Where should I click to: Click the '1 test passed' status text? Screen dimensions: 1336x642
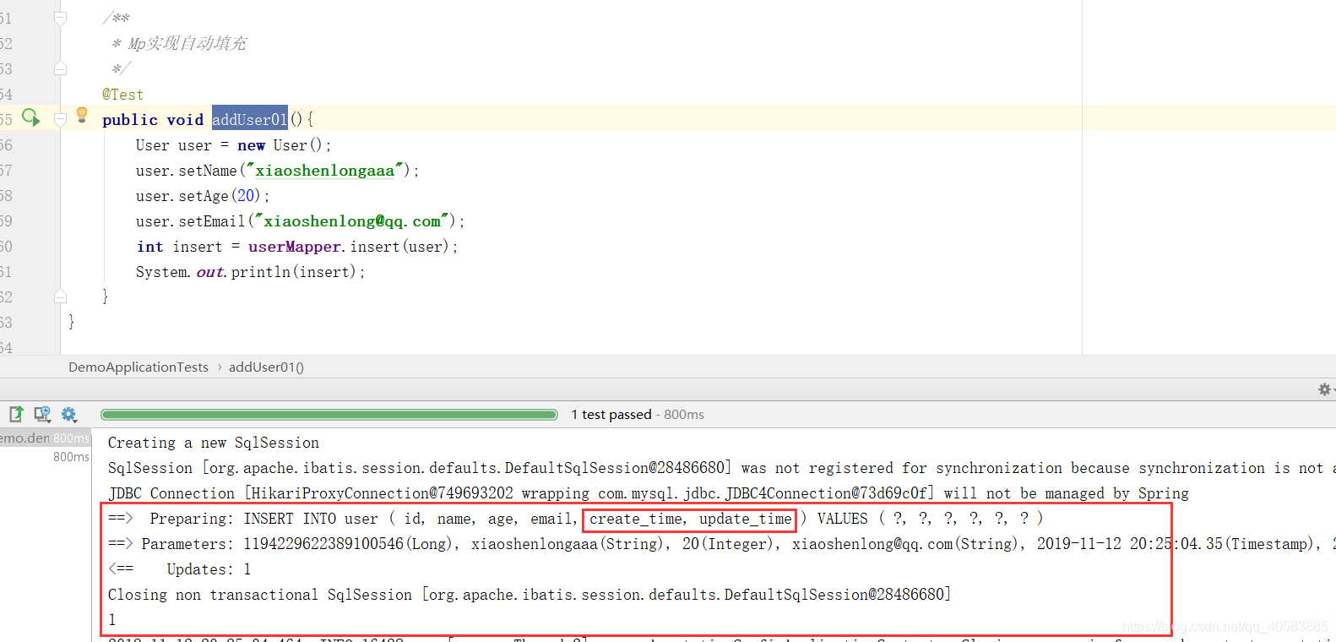tap(611, 414)
